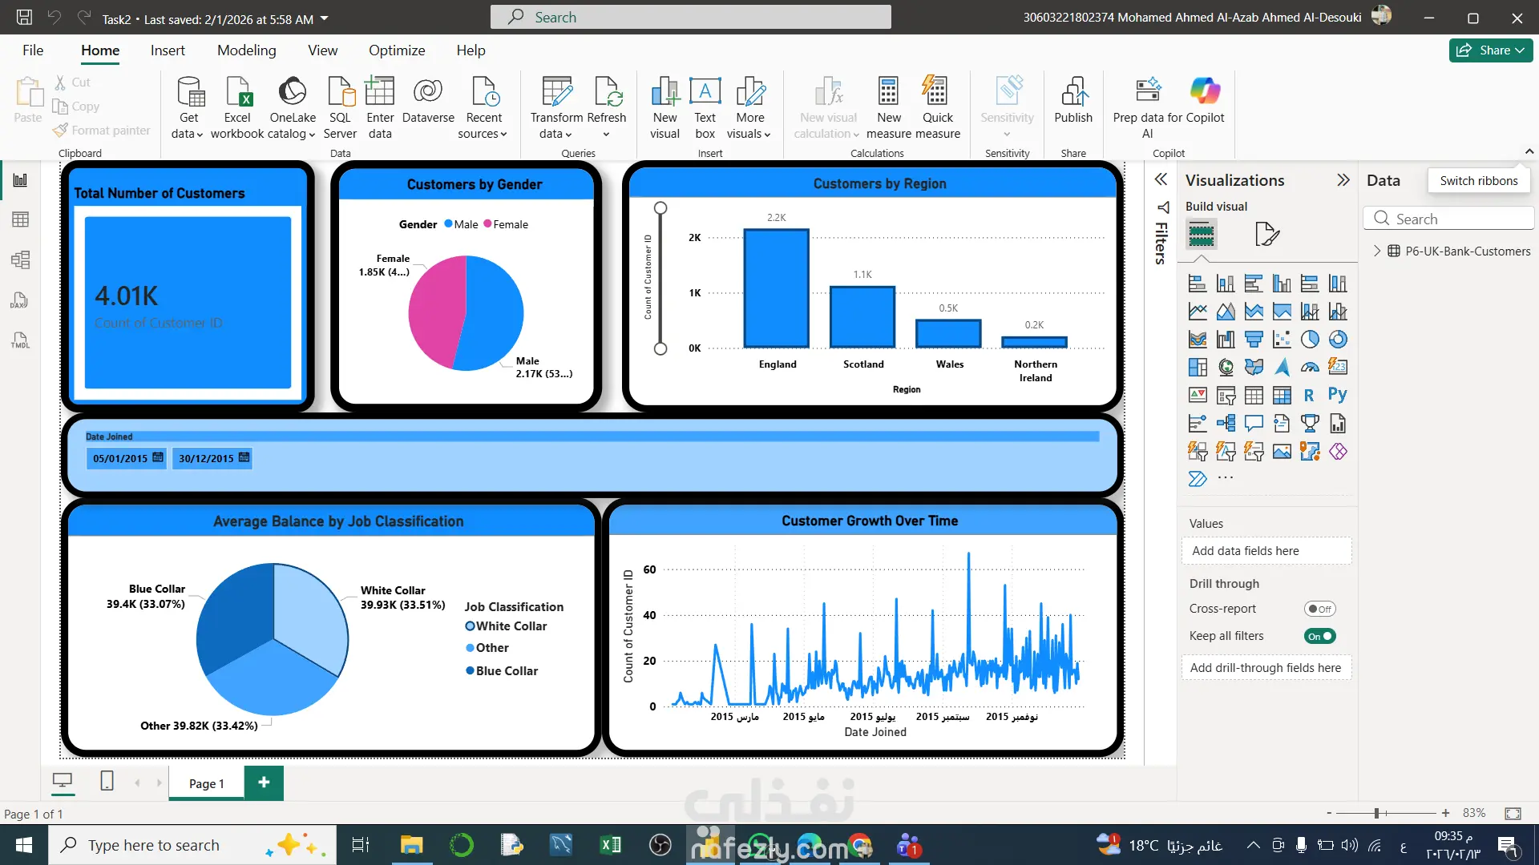
Task: Select the pie chart visualization icon
Action: pyautogui.click(x=1310, y=340)
